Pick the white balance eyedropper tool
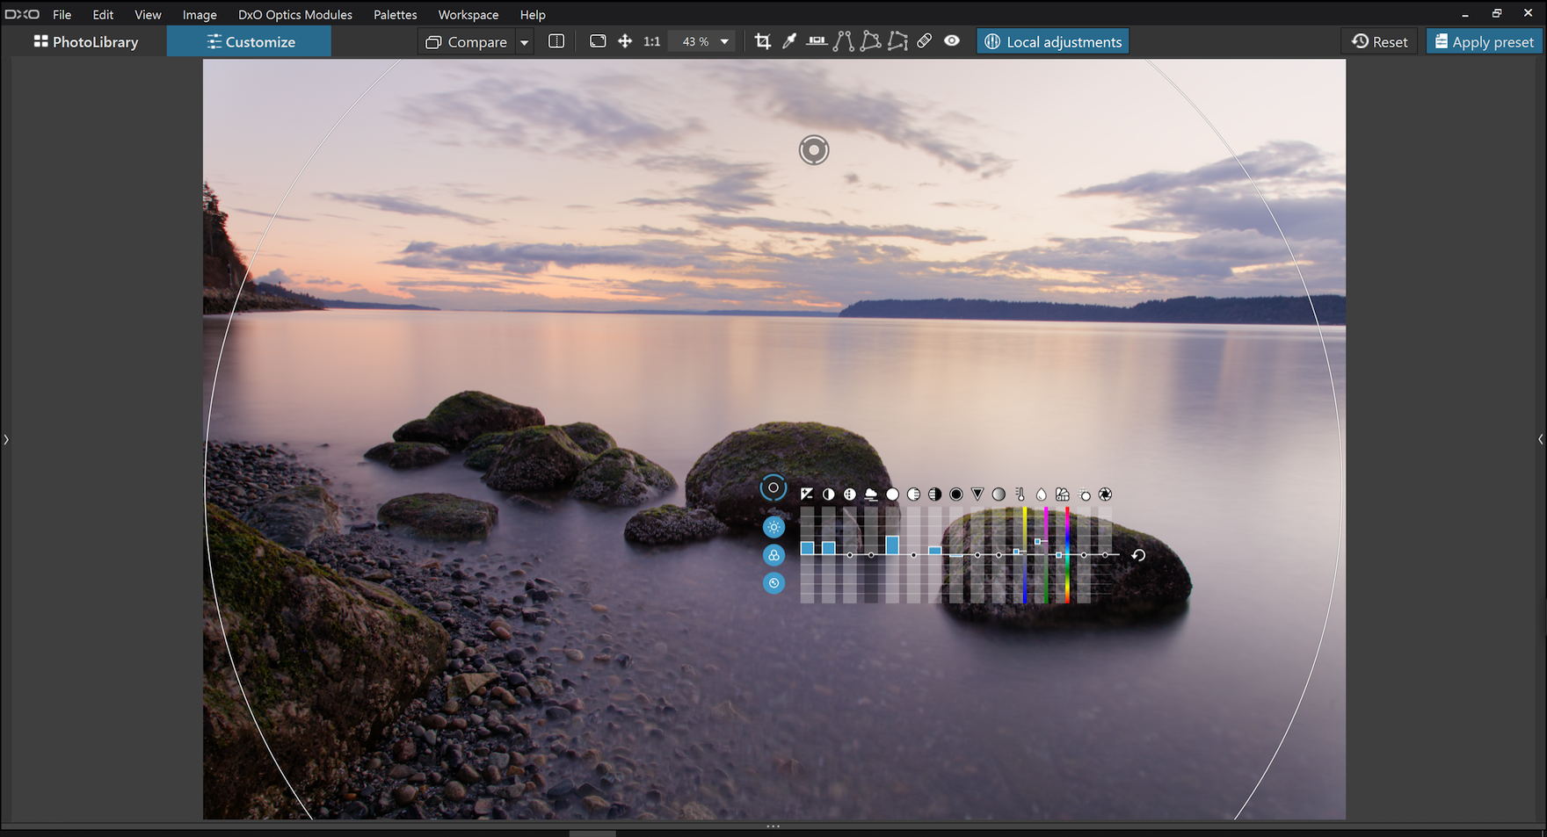 (789, 41)
